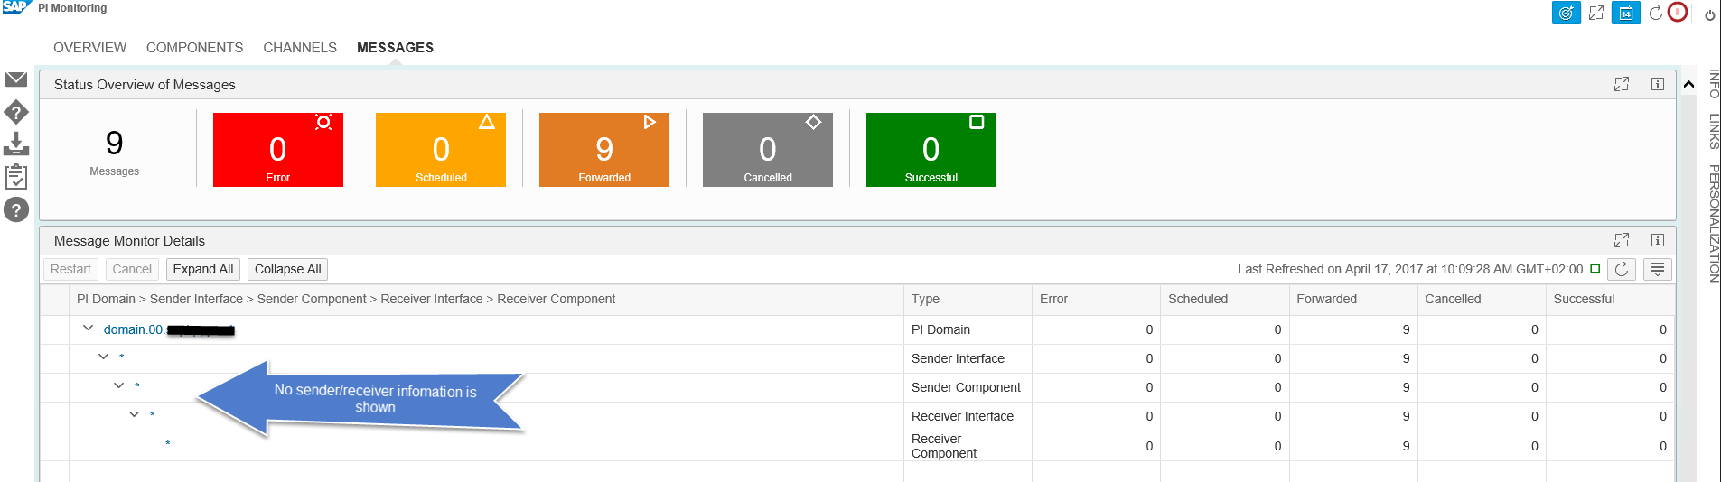Open the LINKS side panel tab

coord(1714,131)
